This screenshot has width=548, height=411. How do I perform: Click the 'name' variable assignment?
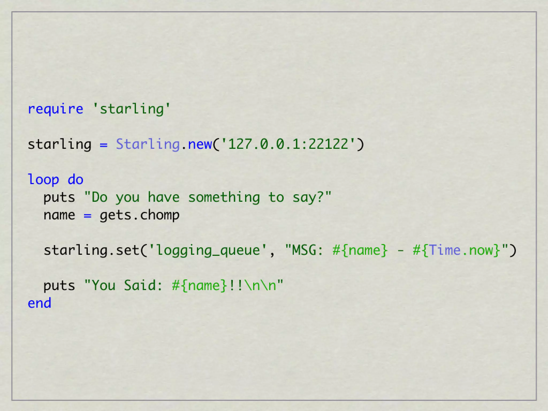59,215
